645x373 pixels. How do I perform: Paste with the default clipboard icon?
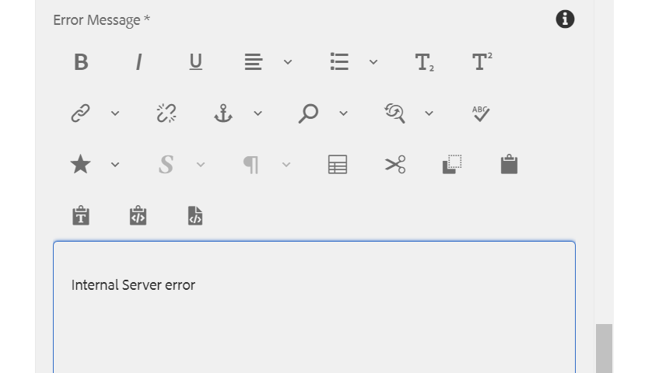coord(510,164)
